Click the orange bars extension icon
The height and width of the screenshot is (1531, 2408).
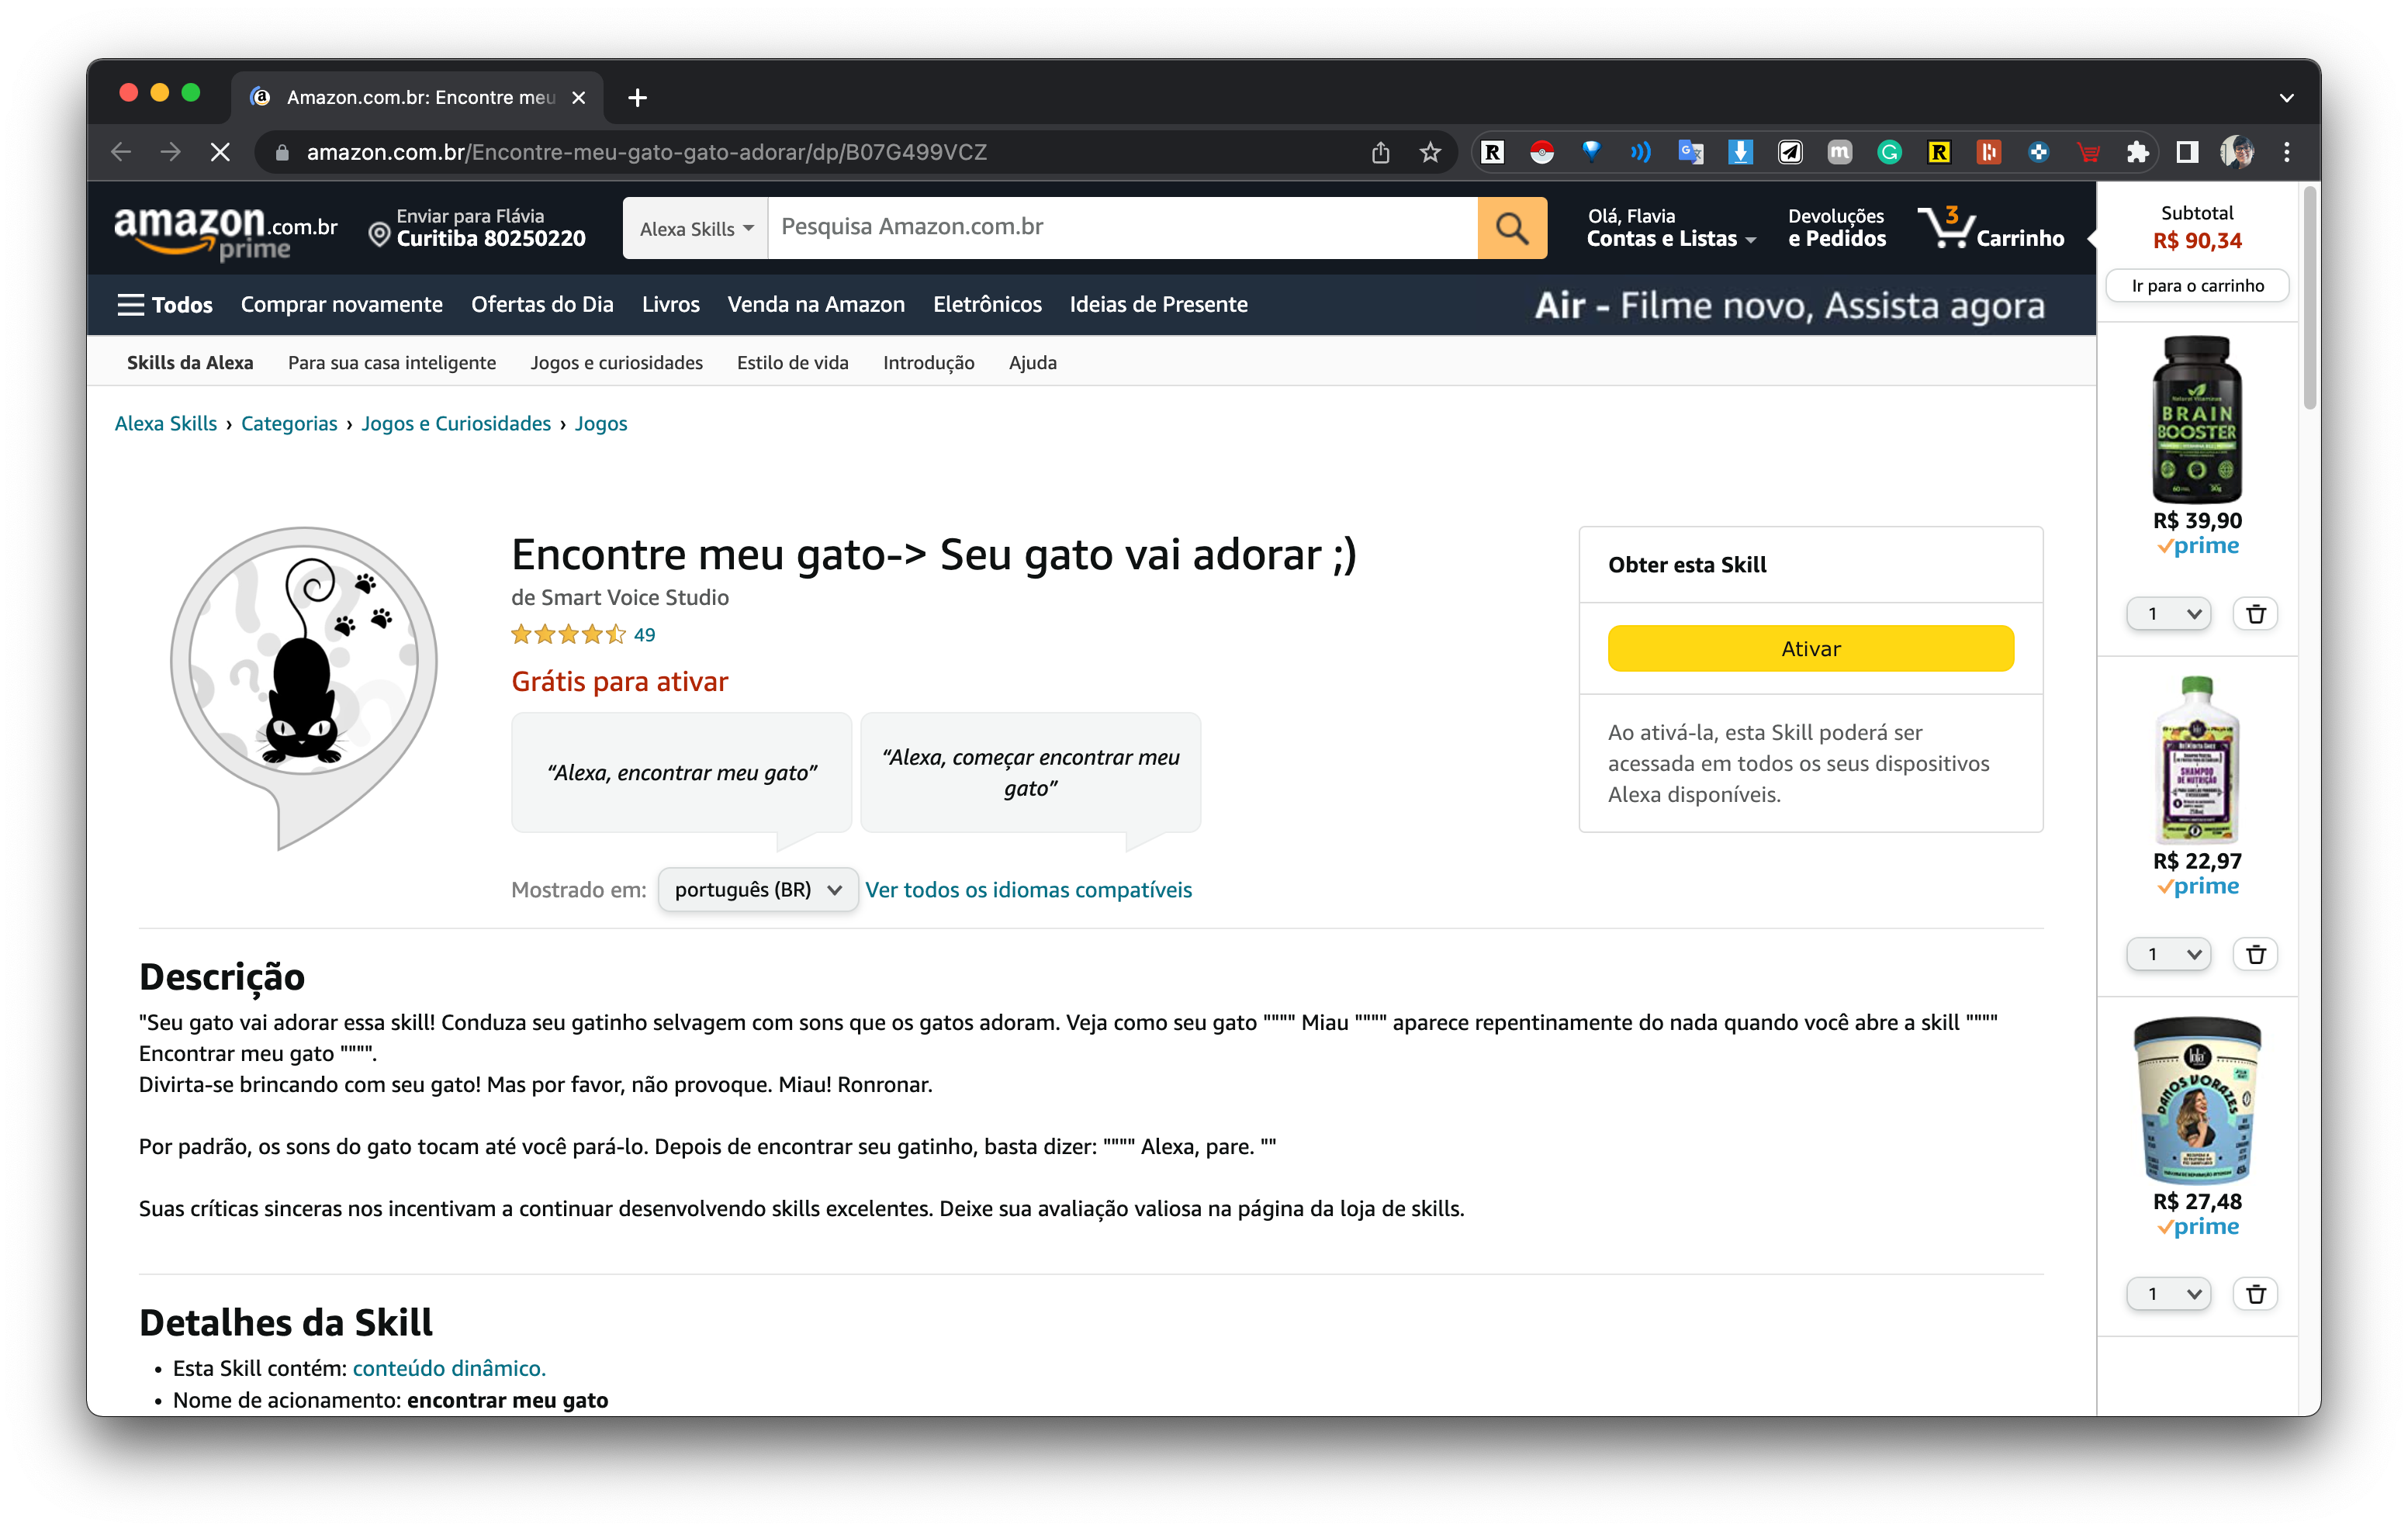click(x=1989, y=152)
